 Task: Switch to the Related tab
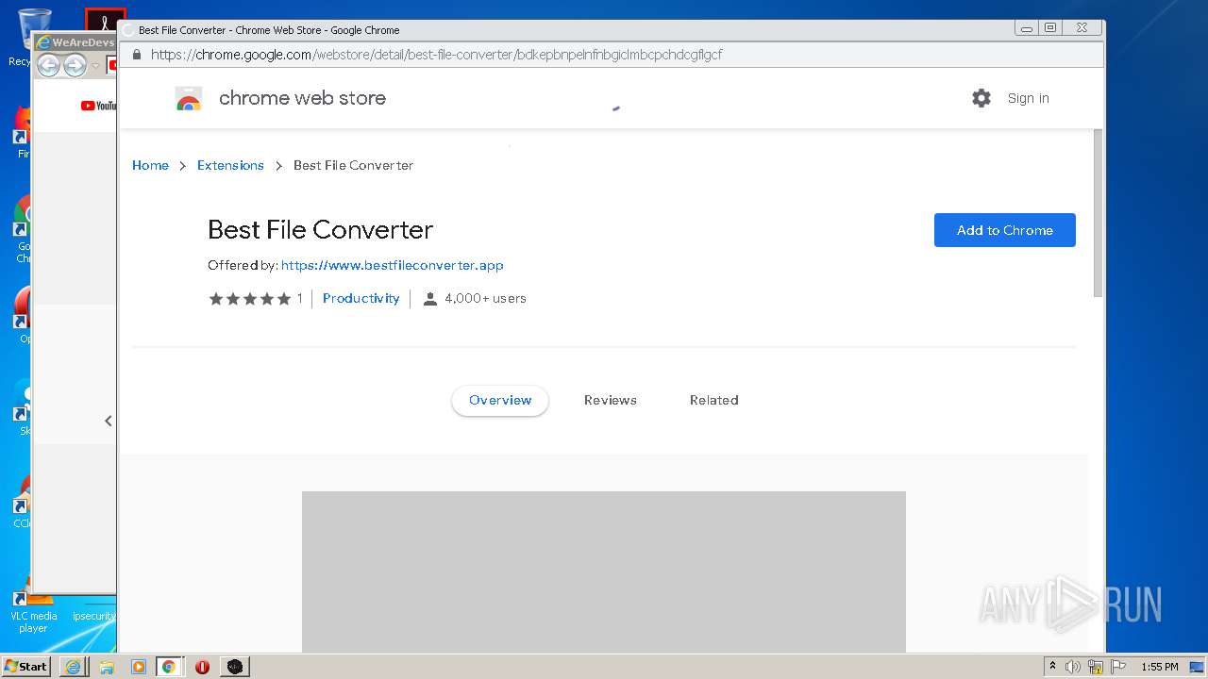714,400
